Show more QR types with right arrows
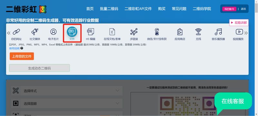This screenshot has width=258, height=116. 246,33
